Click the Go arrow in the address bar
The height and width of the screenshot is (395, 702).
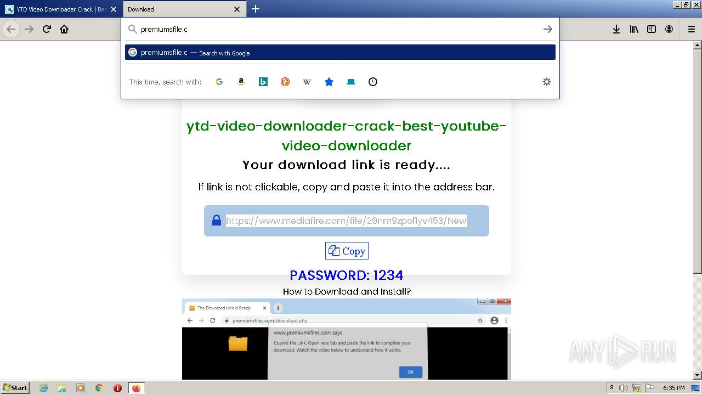coord(547,29)
